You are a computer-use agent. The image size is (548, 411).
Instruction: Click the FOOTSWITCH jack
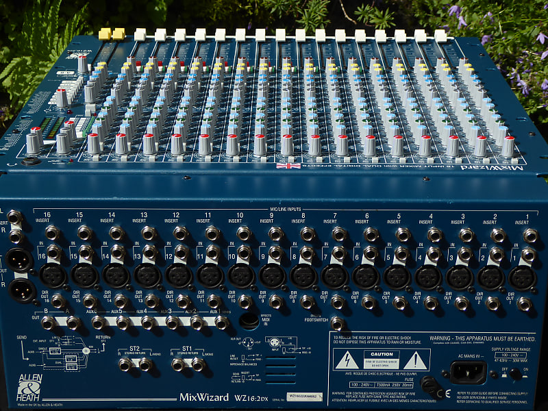coord(337,323)
